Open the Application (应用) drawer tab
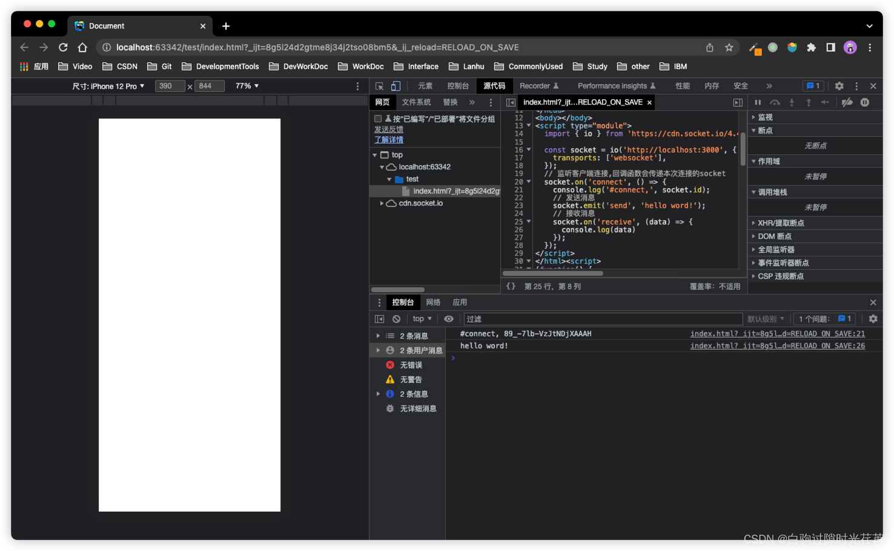The width and height of the screenshot is (894, 551). tap(460, 302)
